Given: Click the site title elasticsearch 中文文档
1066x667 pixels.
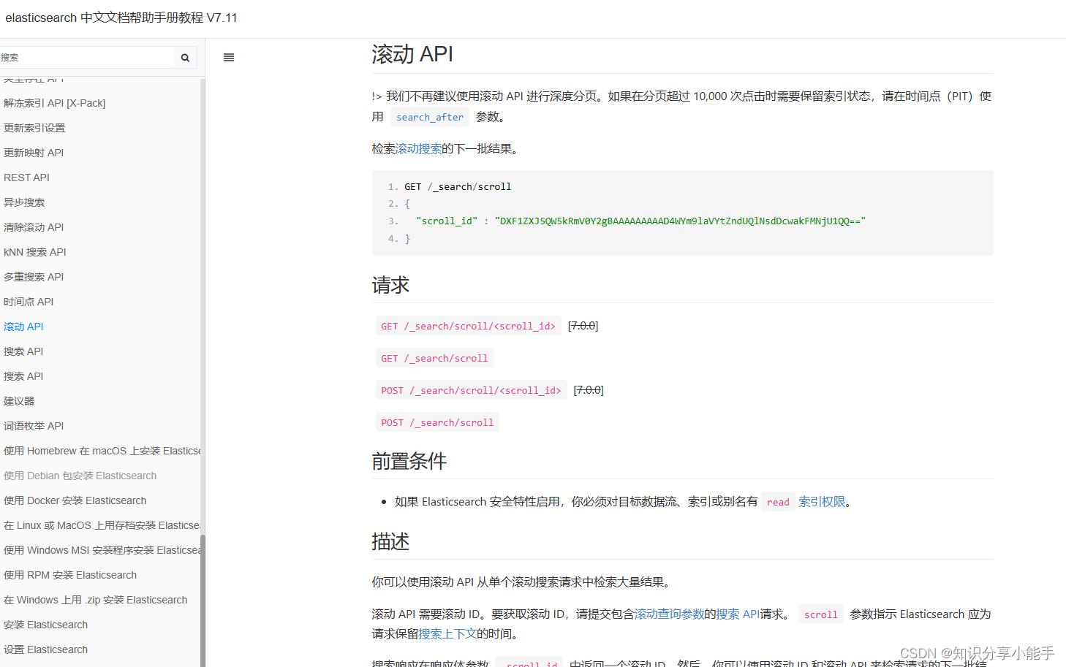Looking at the screenshot, I should [121, 18].
